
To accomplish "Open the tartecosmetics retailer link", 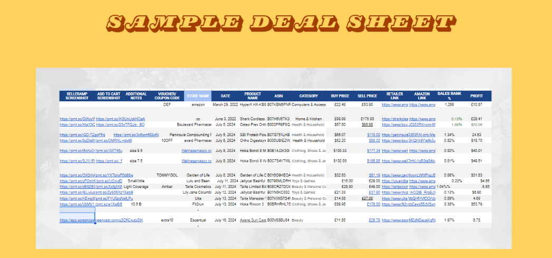I will (395, 186).
